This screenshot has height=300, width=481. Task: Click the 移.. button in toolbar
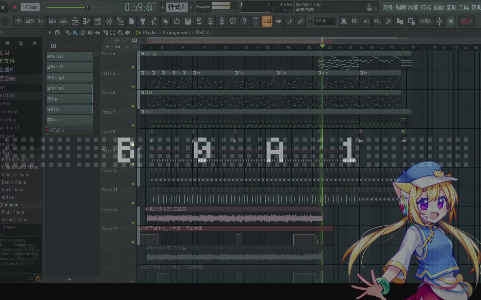click(377, 21)
